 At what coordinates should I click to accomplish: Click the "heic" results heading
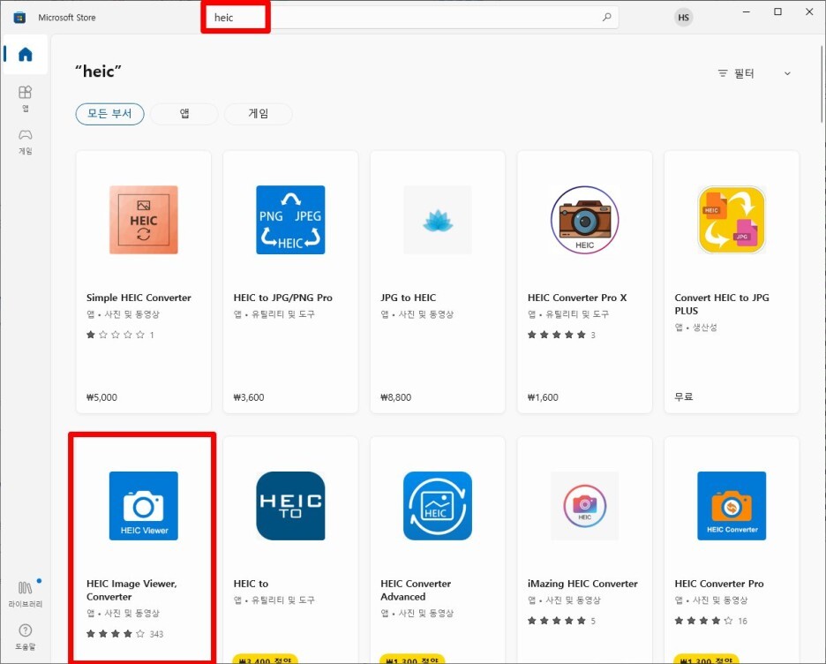(99, 71)
